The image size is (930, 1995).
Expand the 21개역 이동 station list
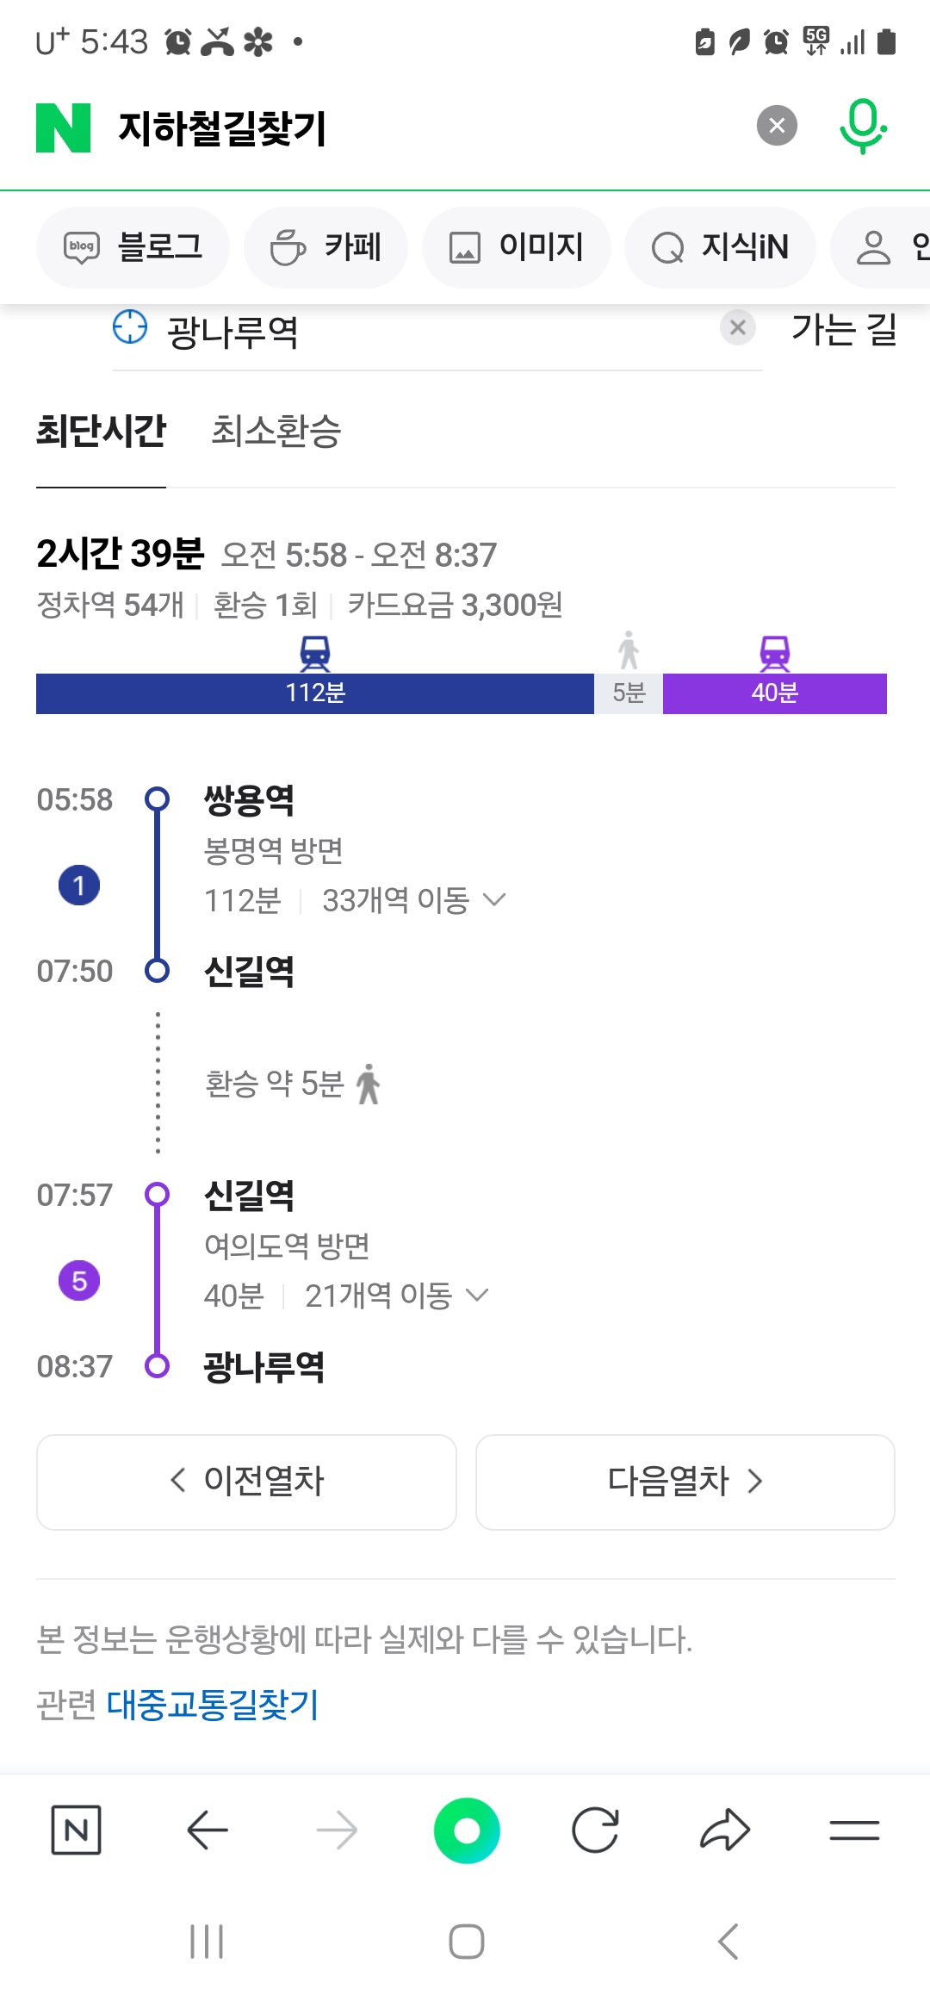[x=396, y=1296]
